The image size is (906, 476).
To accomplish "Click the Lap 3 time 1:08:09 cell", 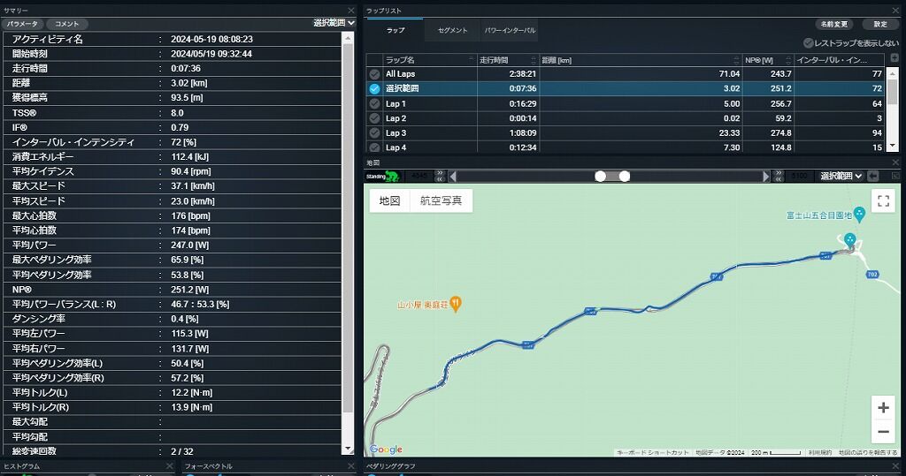I will coord(509,133).
